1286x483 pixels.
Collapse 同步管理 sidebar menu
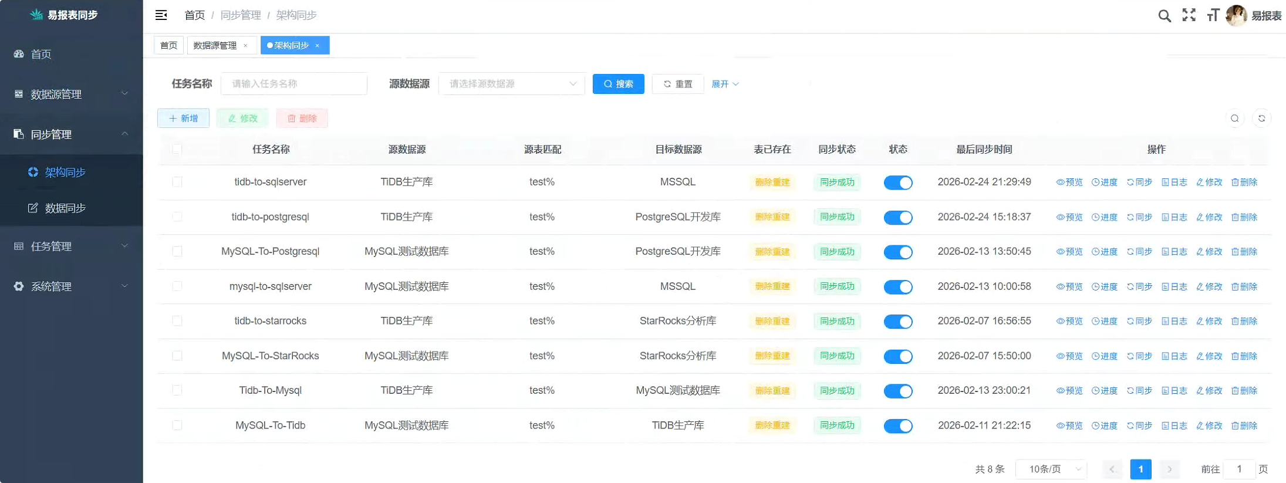[x=71, y=134]
